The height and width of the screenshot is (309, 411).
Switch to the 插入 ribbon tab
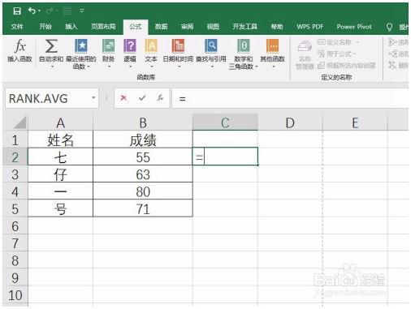click(71, 27)
